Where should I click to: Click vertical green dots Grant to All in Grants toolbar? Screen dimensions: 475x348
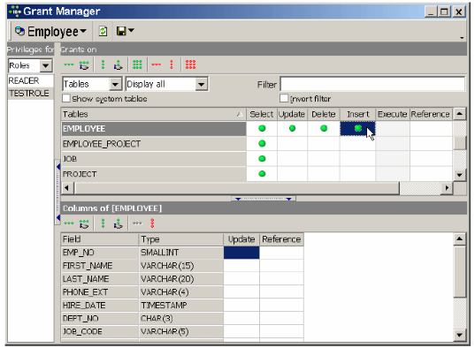pyautogui.click(x=103, y=64)
